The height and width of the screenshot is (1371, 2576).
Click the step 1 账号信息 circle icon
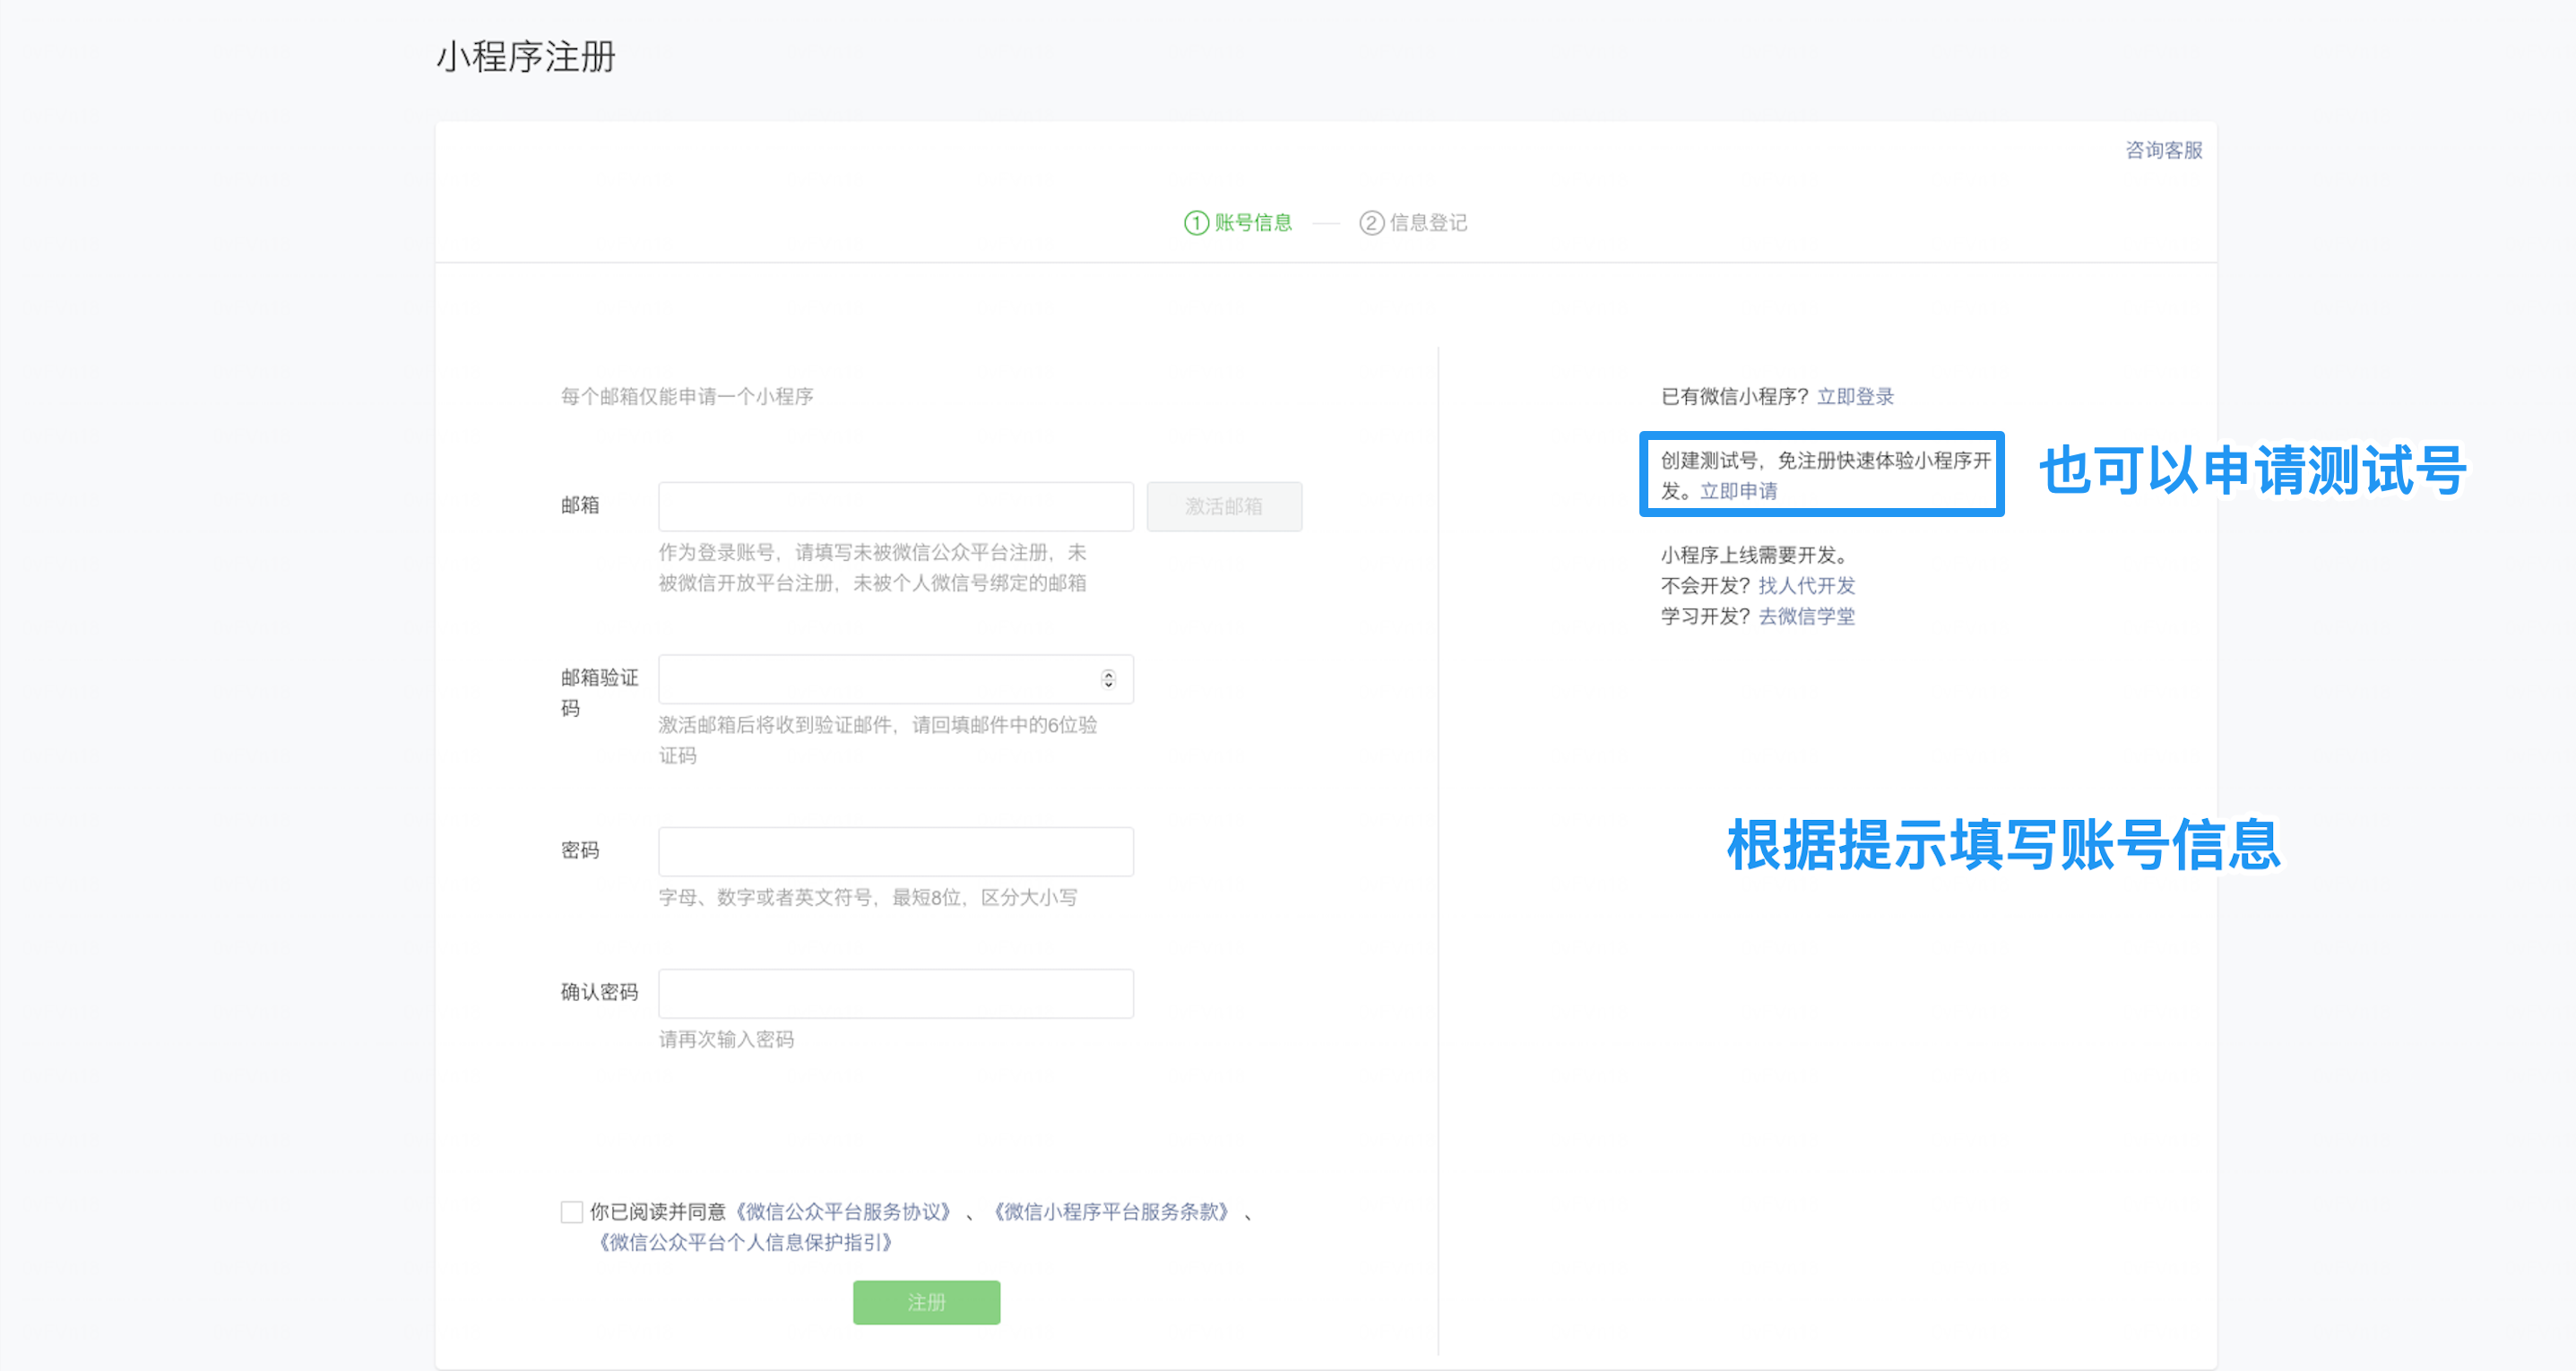click(x=1196, y=223)
